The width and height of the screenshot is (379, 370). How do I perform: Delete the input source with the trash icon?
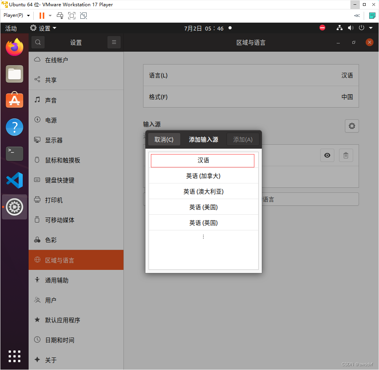coord(346,155)
